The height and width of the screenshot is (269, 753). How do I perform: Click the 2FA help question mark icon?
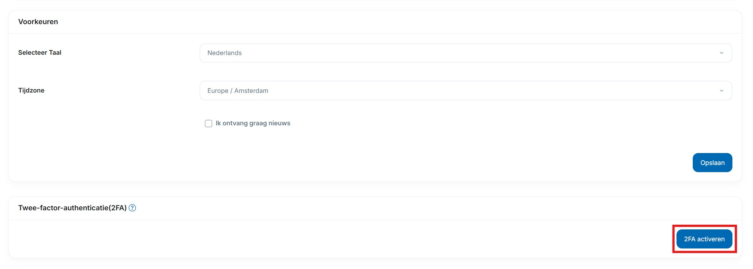(x=132, y=208)
